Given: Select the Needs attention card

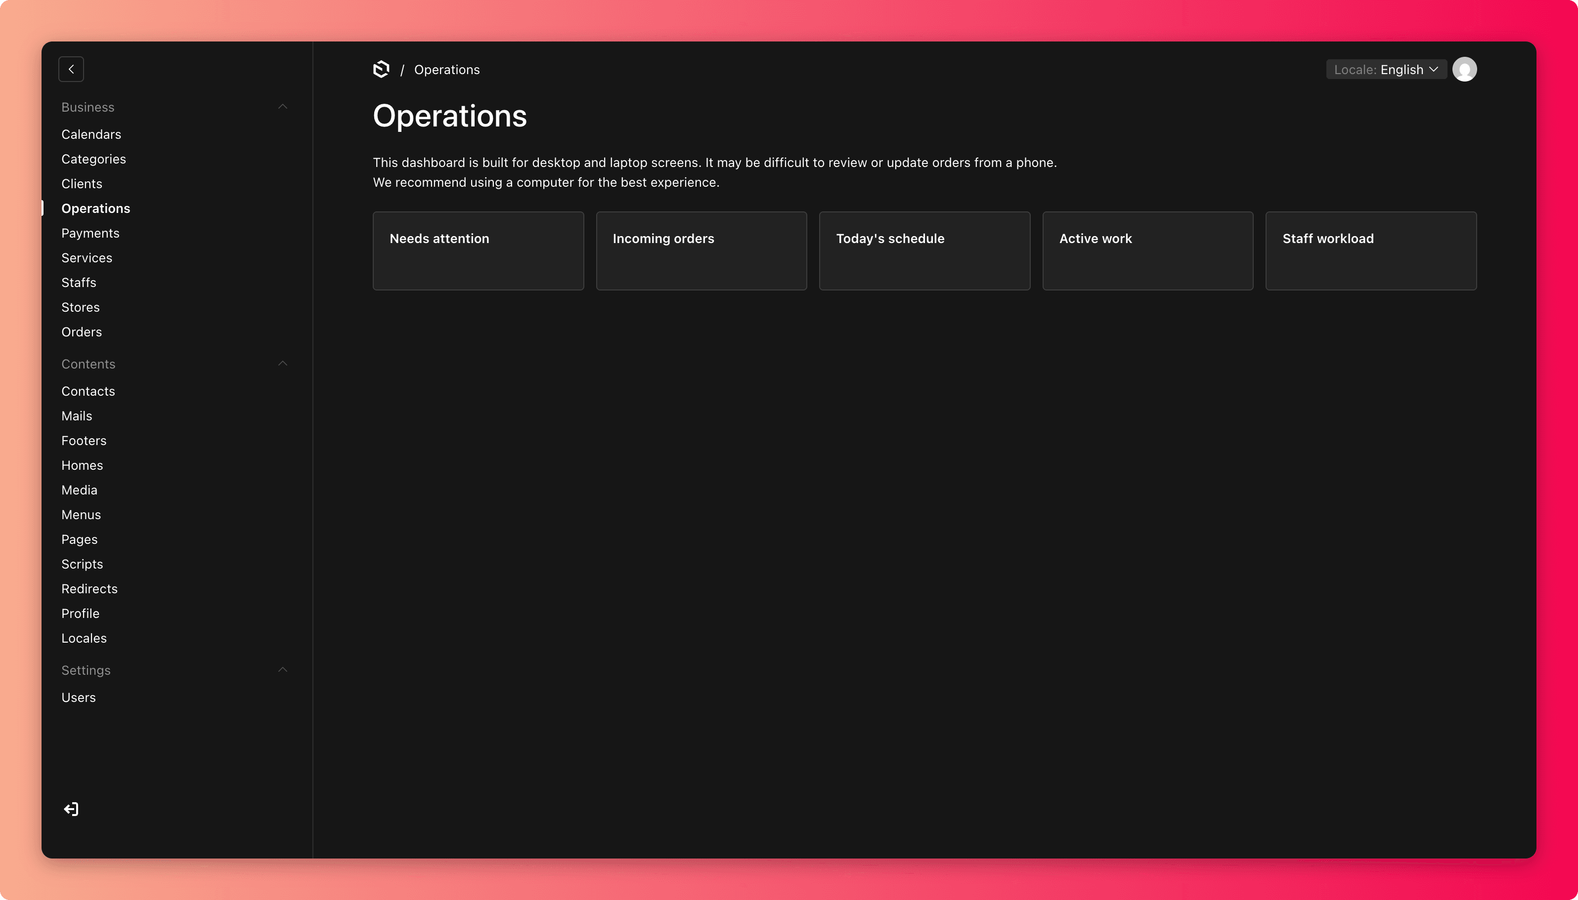Looking at the screenshot, I should tap(478, 251).
